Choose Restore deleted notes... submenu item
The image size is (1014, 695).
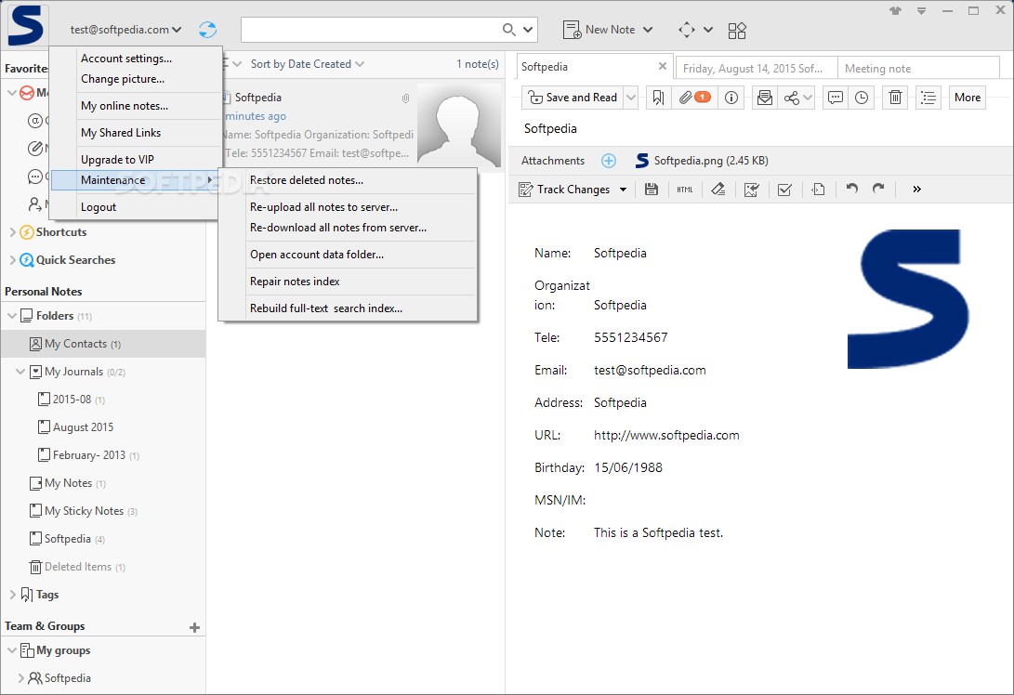[348, 180]
